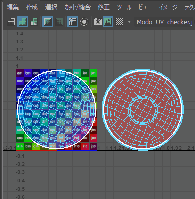Click the isolate select dashed-circle icon

pos(84,22)
